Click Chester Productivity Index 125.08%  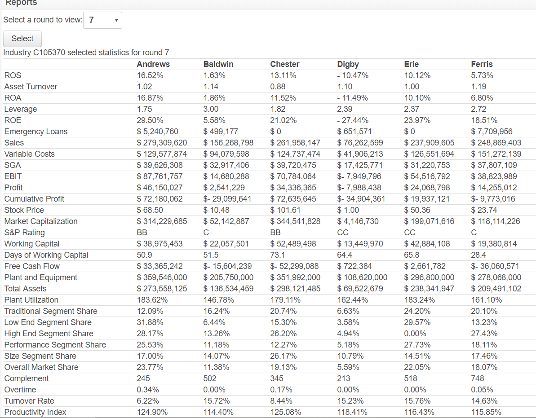285,412
